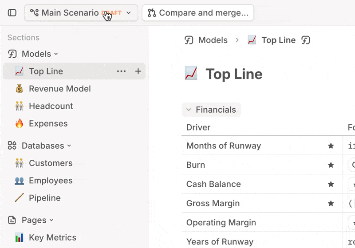Open the Main Scenario dropdown

click(x=81, y=13)
